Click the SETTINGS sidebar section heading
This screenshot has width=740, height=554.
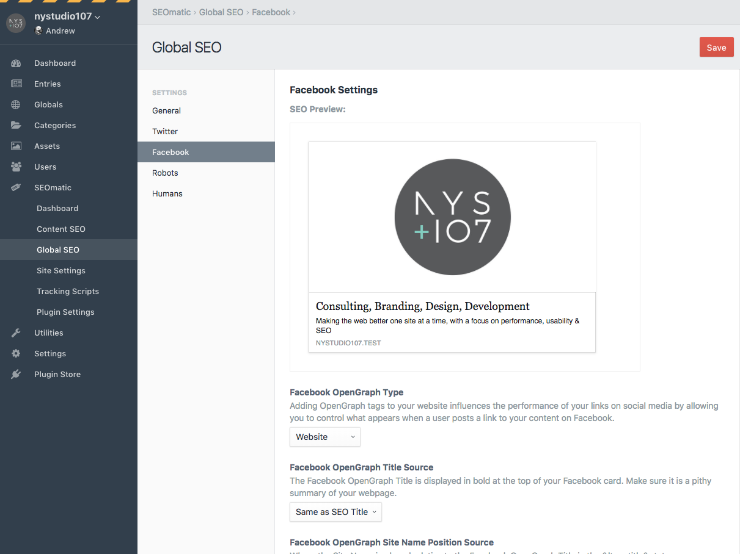169,93
